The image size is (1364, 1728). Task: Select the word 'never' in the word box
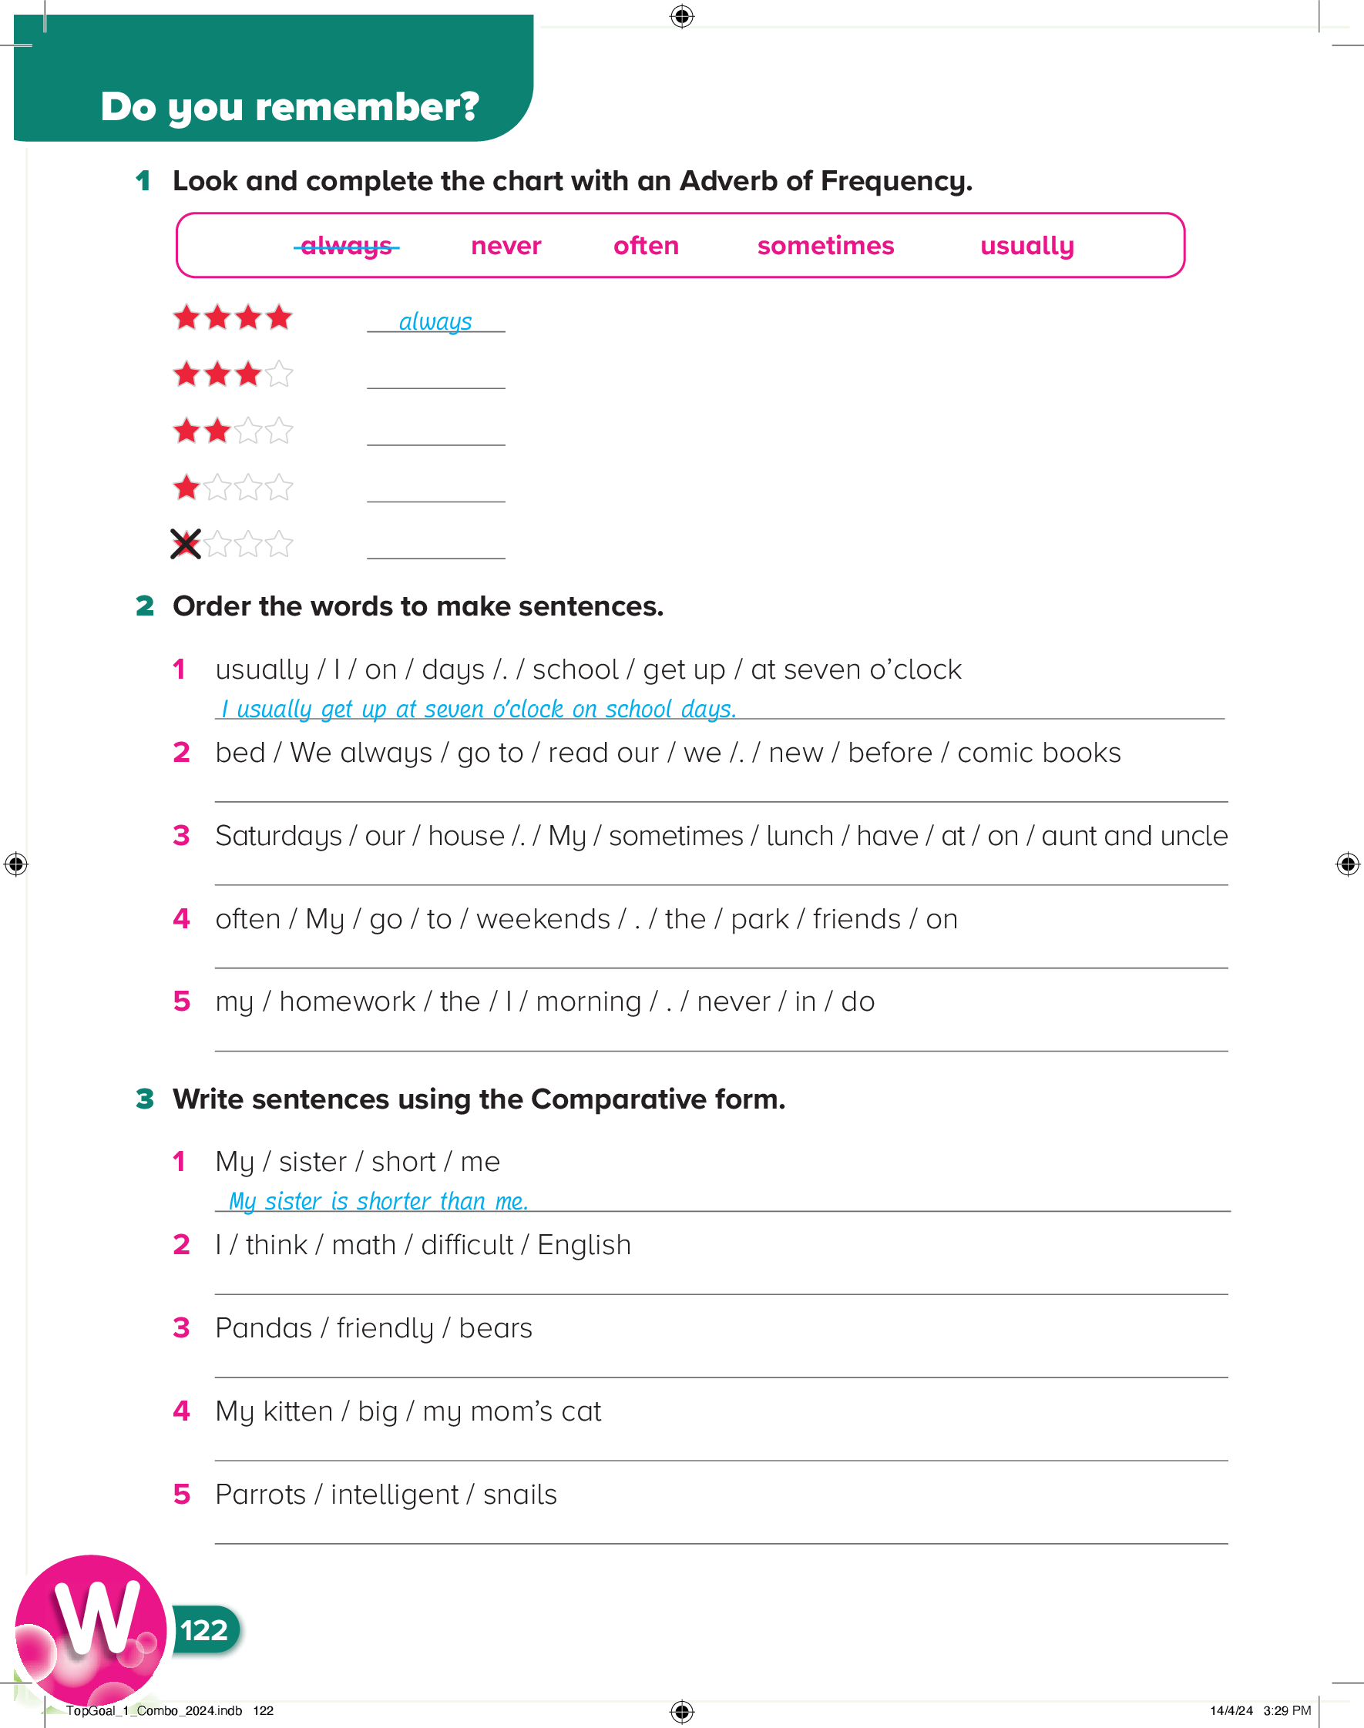click(x=506, y=246)
